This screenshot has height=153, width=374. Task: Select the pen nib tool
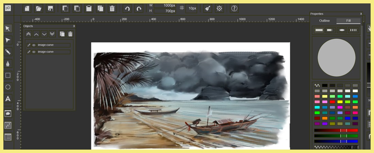pyautogui.click(x=8, y=64)
